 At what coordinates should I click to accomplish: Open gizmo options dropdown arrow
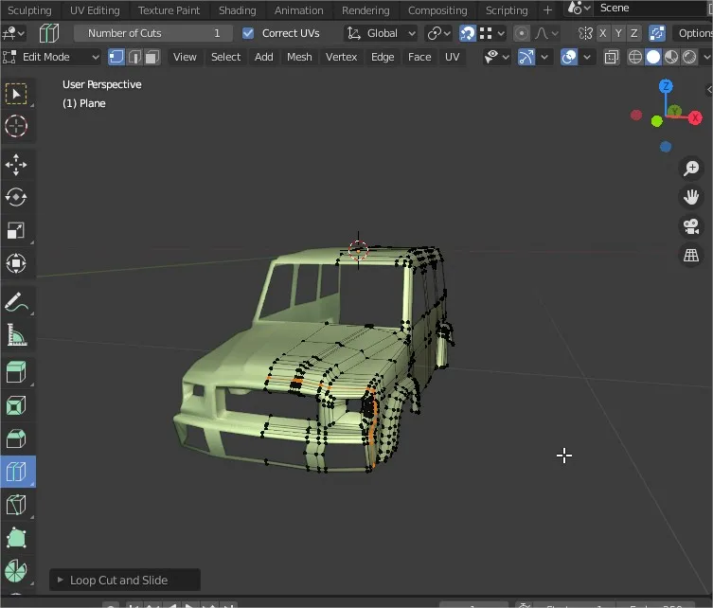coord(544,58)
